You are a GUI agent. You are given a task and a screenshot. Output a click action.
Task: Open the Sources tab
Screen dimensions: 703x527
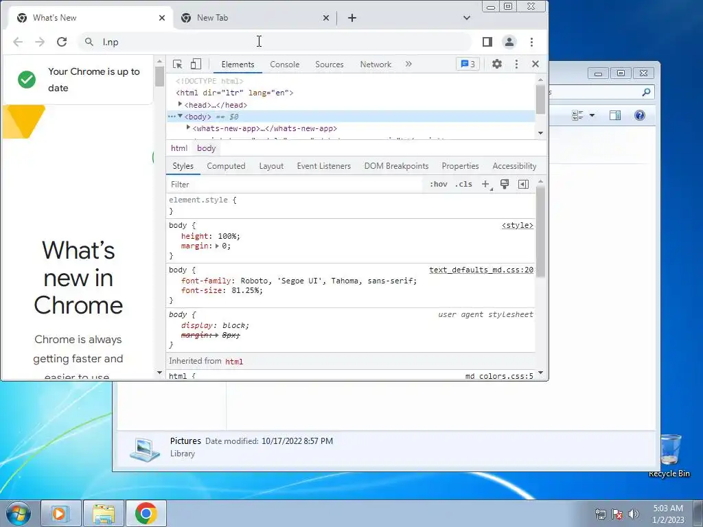tap(329, 65)
